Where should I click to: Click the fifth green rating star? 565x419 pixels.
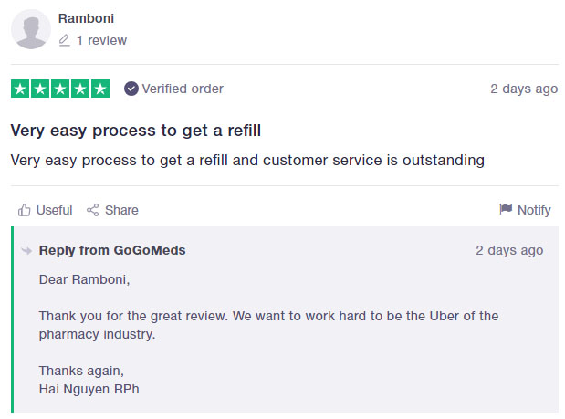[100, 89]
